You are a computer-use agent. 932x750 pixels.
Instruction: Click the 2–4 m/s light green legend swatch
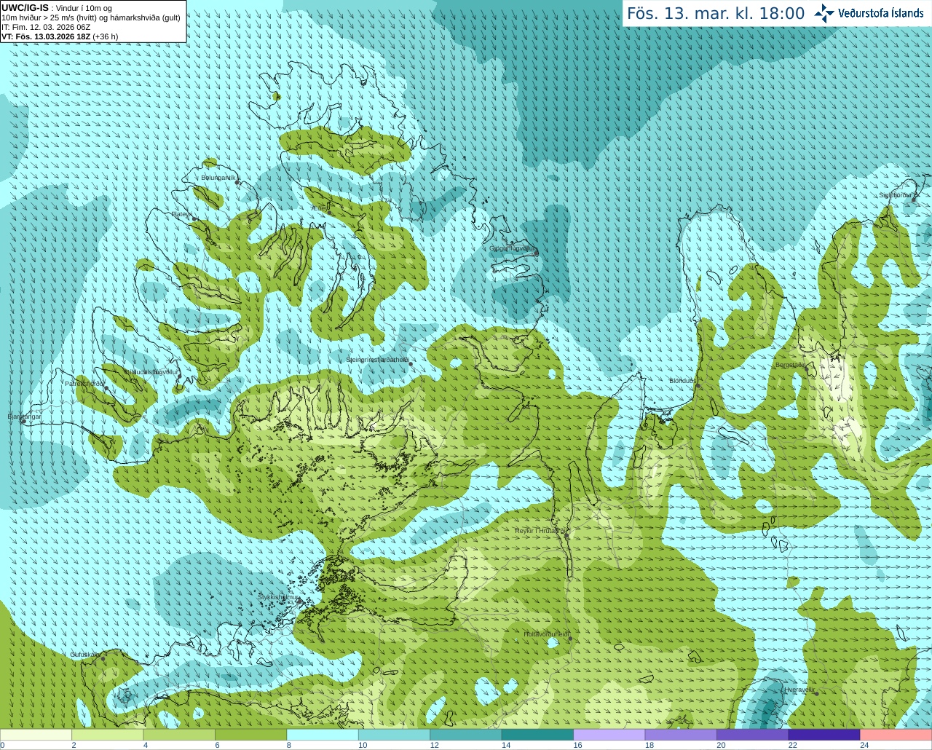point(108,735)
